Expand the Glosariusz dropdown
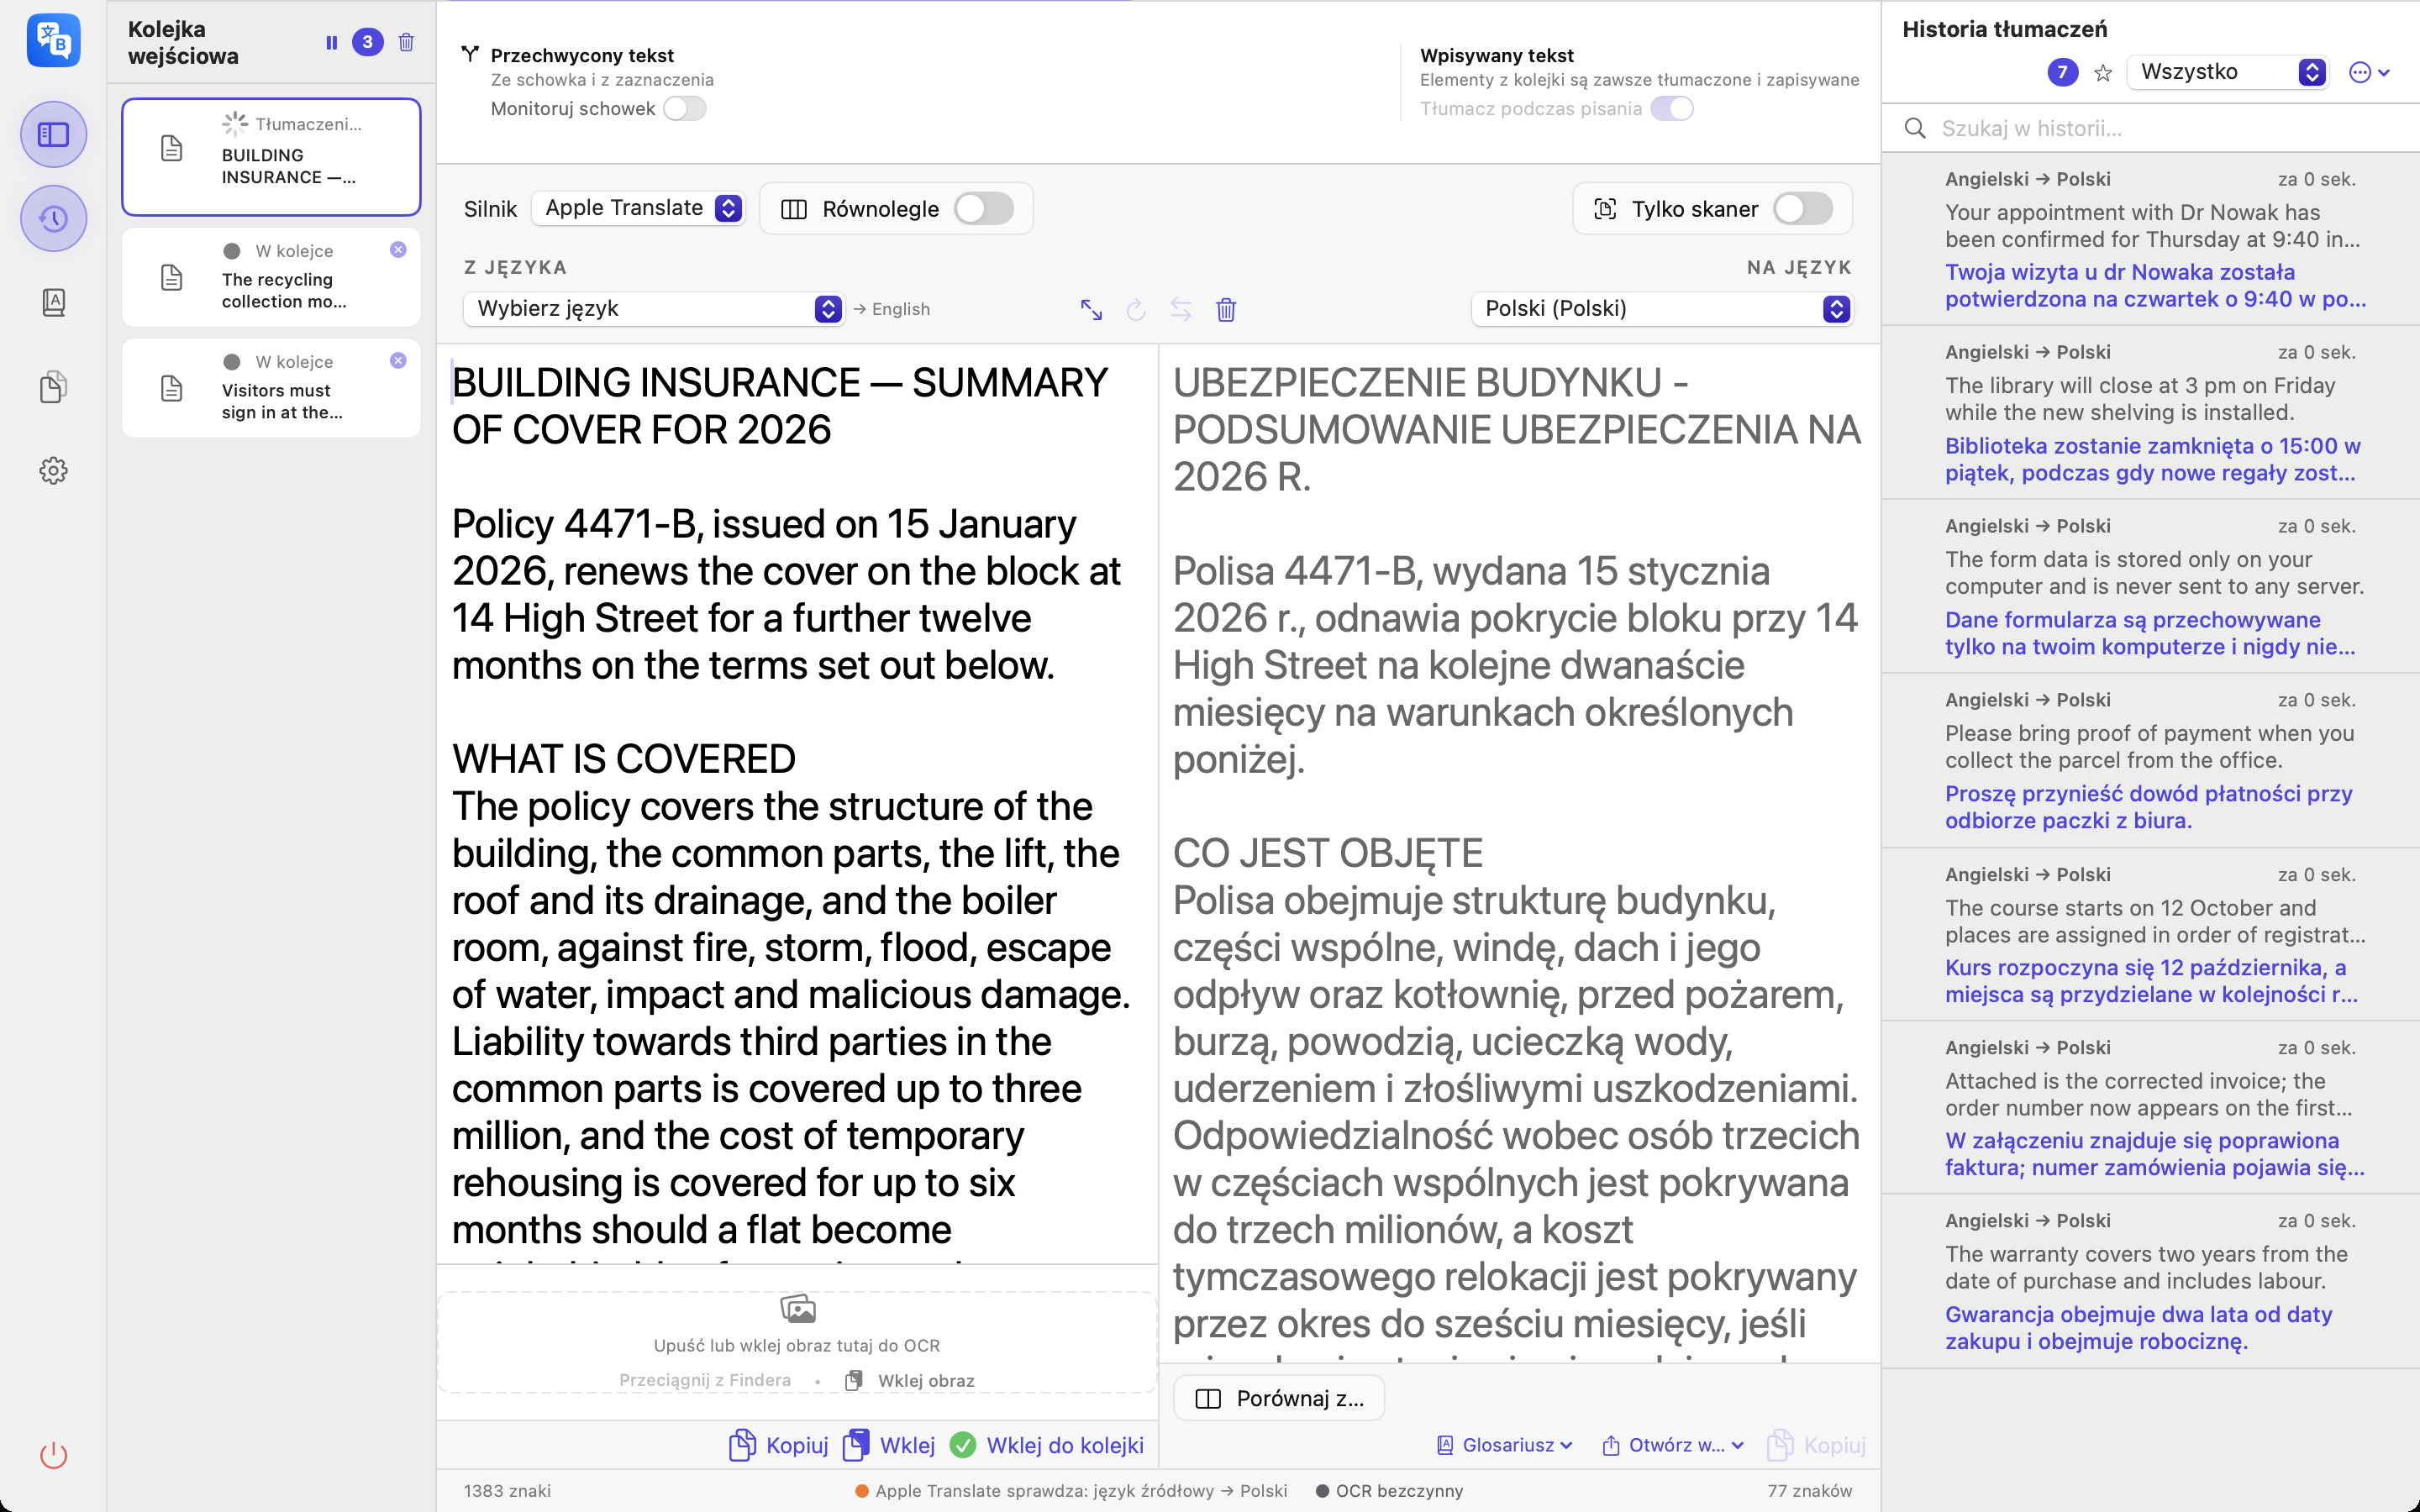2420x1512 pixels. point(1504,1445)
